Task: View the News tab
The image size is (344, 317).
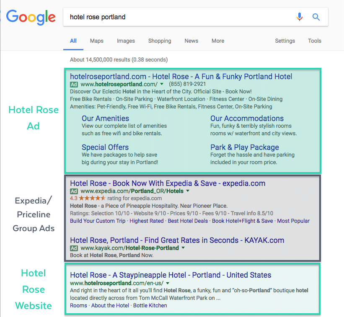Action: coord(191,41)
